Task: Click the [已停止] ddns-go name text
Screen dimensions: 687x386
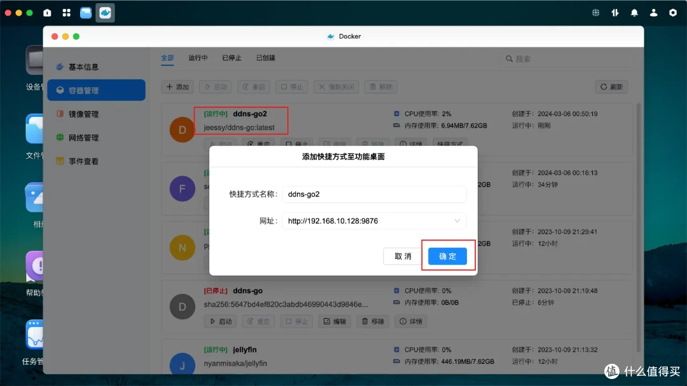Action: tap(247, 291)
